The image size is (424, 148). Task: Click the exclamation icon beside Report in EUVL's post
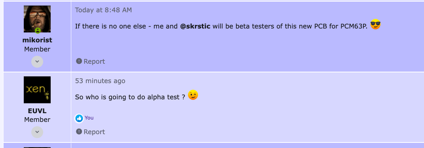click(x=79, y=131)
